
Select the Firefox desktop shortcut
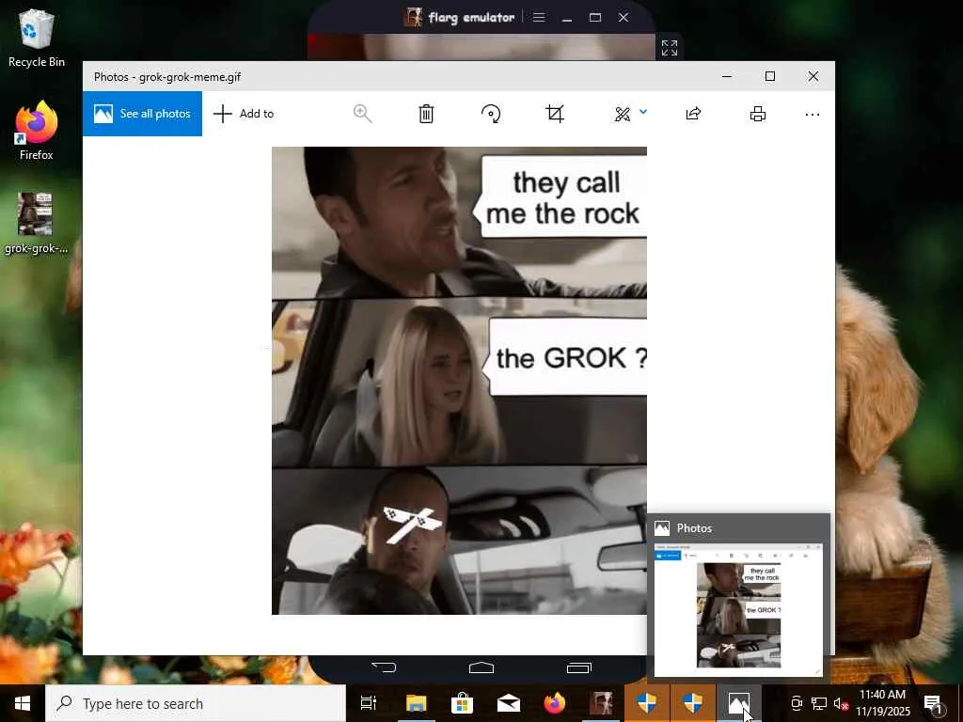37,131
